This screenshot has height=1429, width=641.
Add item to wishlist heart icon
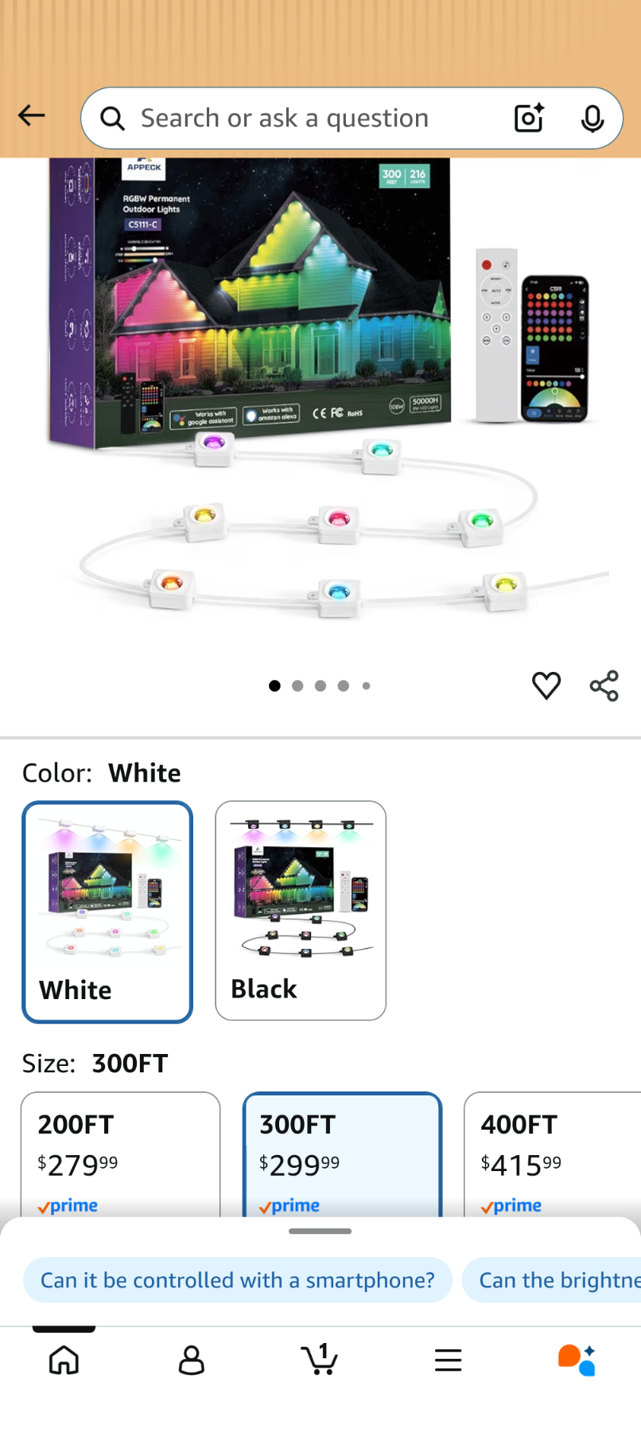546,685
